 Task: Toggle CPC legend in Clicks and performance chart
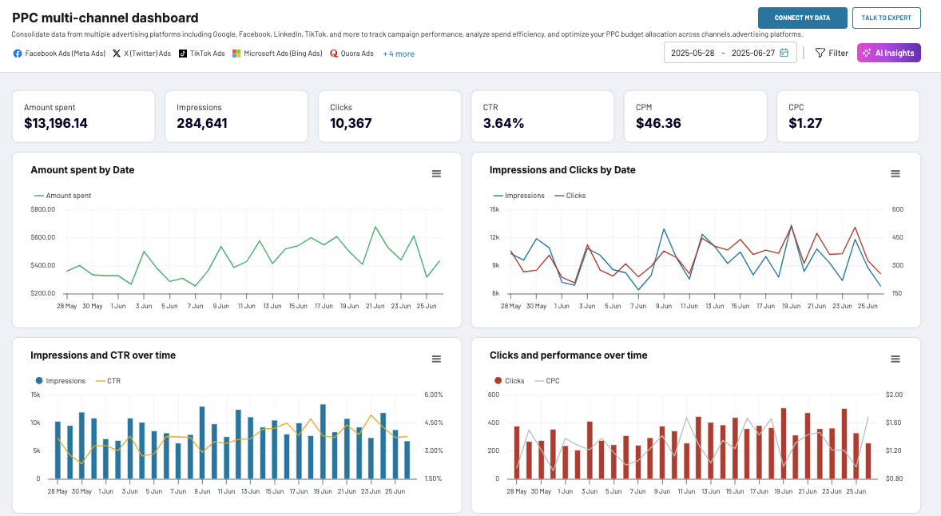point(550,381)
